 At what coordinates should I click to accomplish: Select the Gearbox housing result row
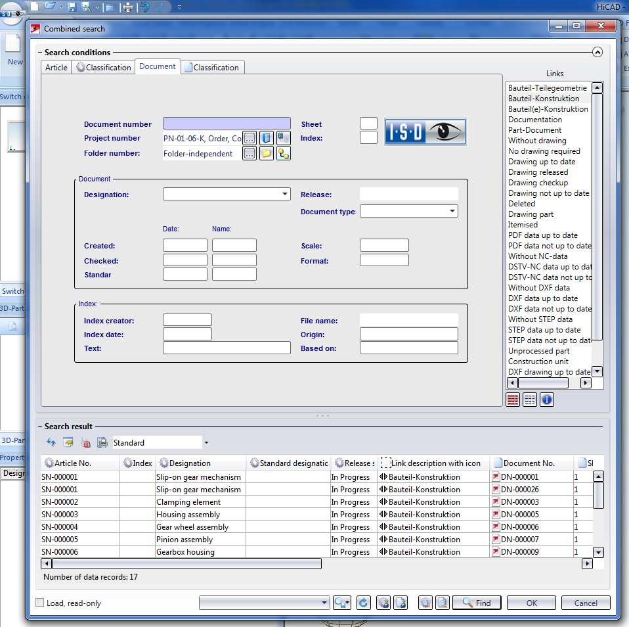coord(185,552)
